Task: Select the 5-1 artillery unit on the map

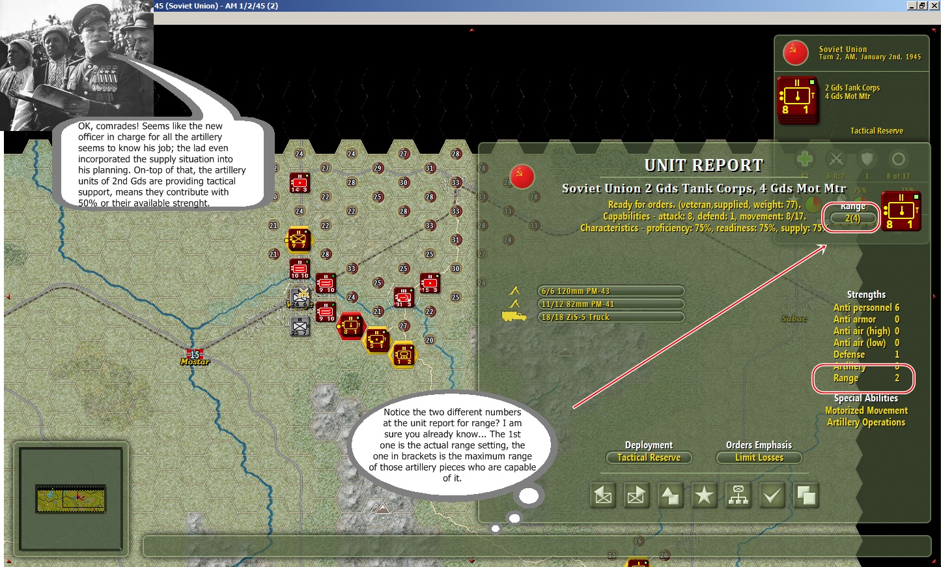Action: pyautogui.click(x=377, y=340)
